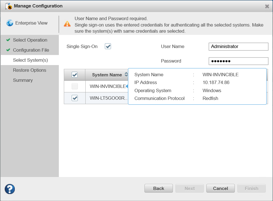The width and height of the screenshot is (273, 201).
Task: Open the Summary step
Action: [x=23, y=80]
